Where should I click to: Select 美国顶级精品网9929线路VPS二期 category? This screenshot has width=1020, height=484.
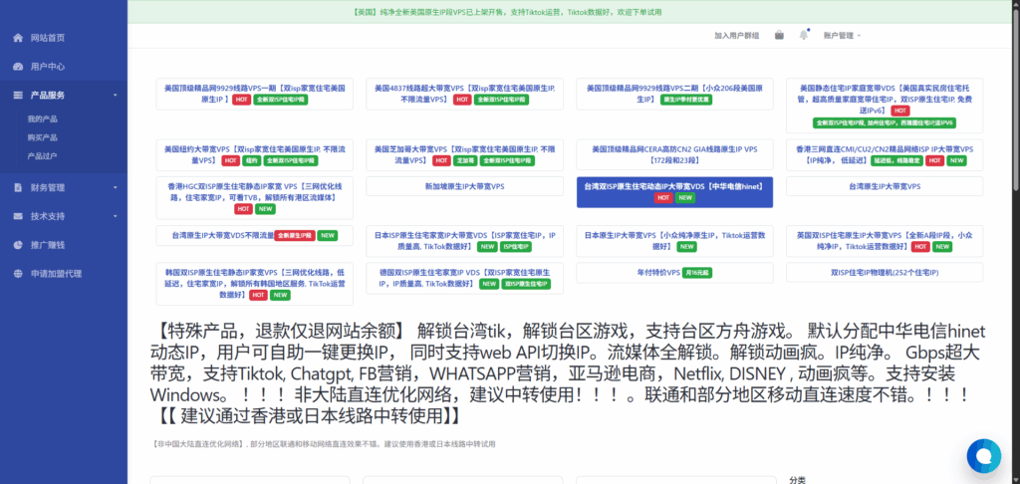[x=674, y=94]
